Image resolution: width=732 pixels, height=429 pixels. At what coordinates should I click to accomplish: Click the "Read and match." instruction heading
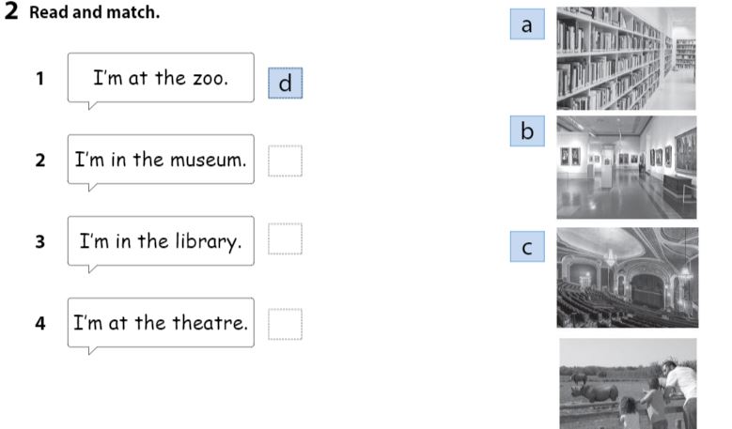click(94, 14)
